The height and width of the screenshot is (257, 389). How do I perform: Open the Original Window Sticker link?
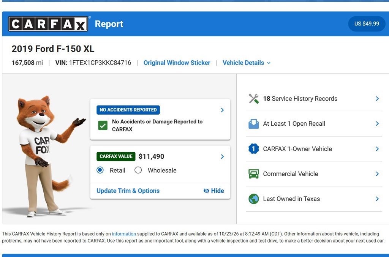click(177, 63)
